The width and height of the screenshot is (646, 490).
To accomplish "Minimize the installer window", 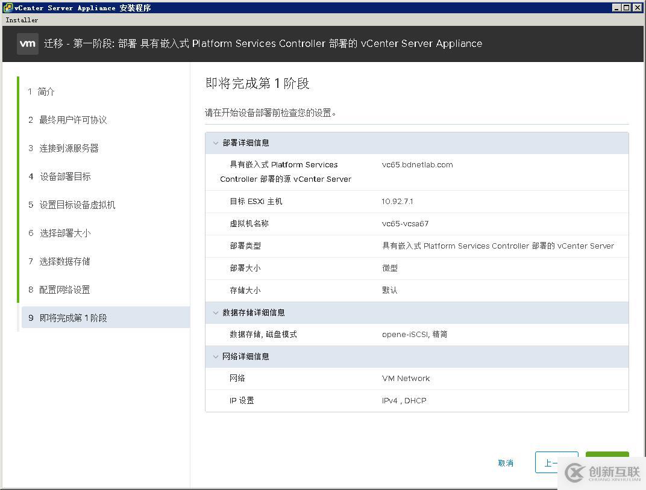I will pyautogui.click(x=616, y=7).
